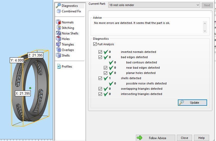Click the Normals cube icon
Viewport: 216px width, 141px height.
tap(58, 22)
